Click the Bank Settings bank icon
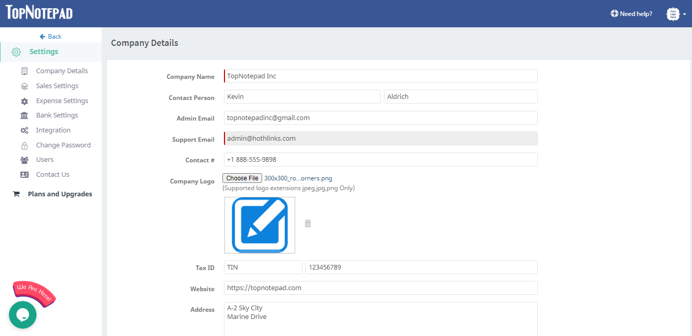692x336 pixels. pos(24,115)
